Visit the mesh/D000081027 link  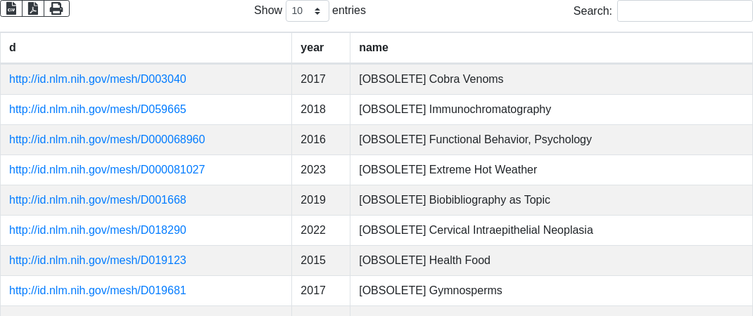click(107, 170)
